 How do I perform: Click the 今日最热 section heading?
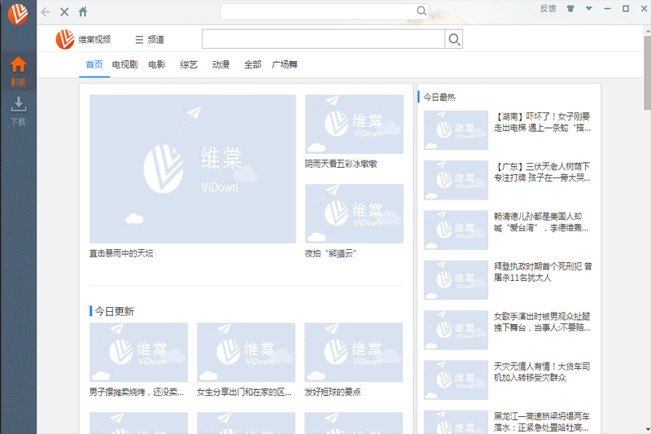[x=439, y=97]
